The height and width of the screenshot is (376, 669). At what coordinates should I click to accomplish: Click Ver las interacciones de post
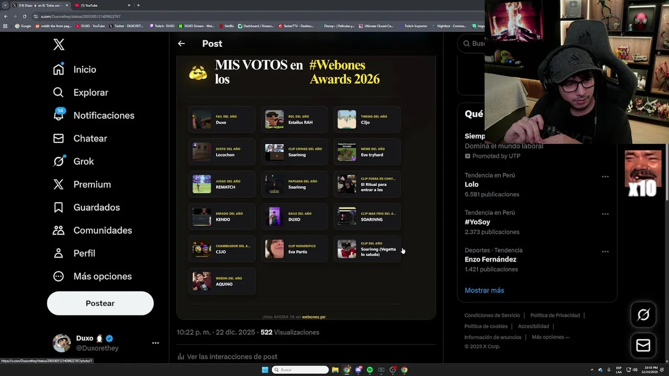tap(227, 357)
